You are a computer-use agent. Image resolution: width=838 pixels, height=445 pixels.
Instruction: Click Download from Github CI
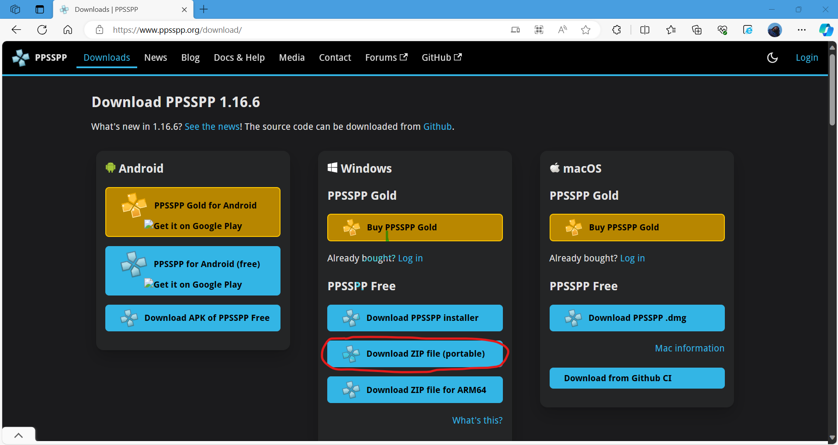(x=637, y=378)
